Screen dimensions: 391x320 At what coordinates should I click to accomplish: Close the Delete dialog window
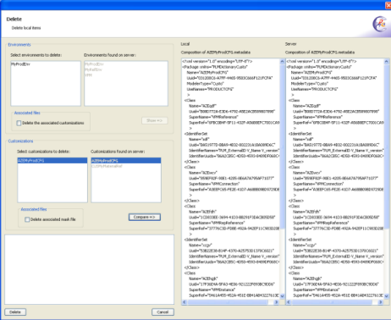(388, 5)
